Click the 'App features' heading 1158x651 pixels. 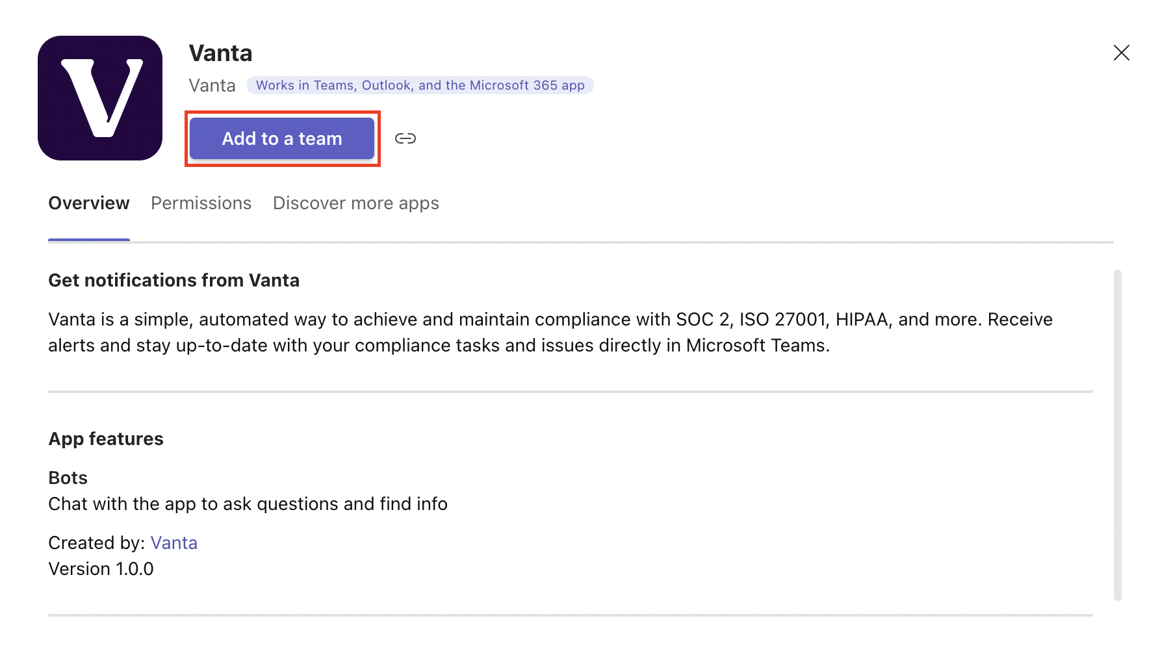point(106,439)
